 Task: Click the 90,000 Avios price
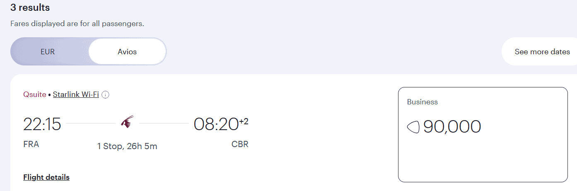[452, 127]
